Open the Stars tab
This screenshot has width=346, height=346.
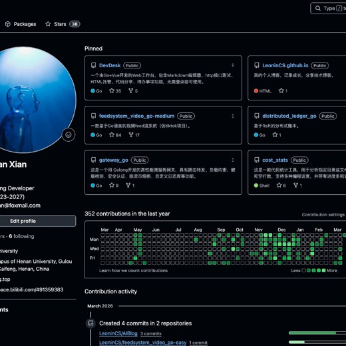[x=63, y=24]
